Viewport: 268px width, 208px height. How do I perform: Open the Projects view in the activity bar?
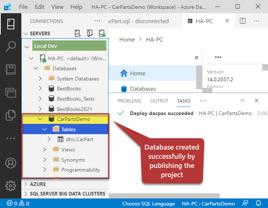11,93
